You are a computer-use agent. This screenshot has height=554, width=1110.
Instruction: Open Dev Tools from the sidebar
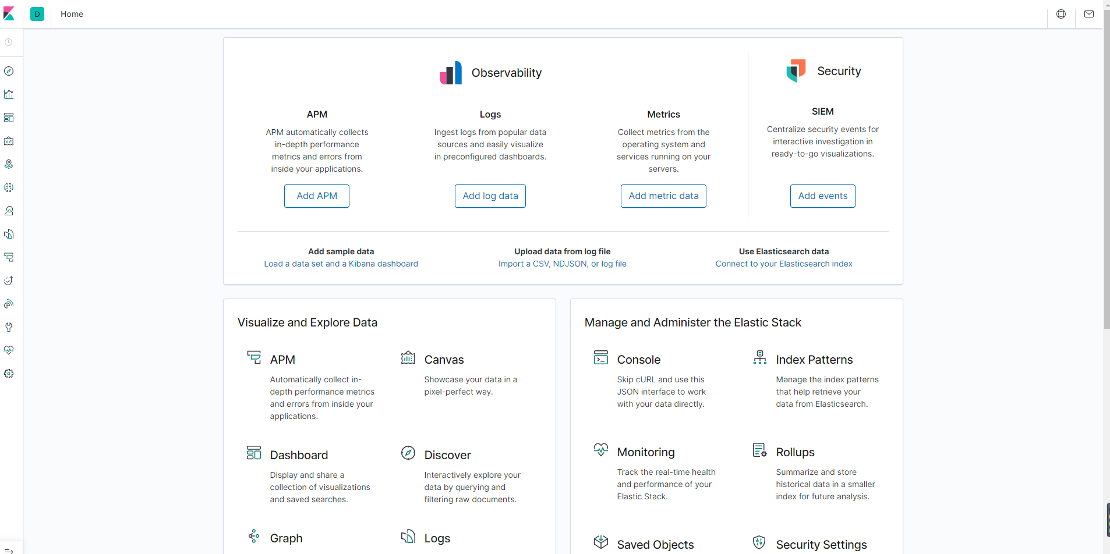pos(9,327)
